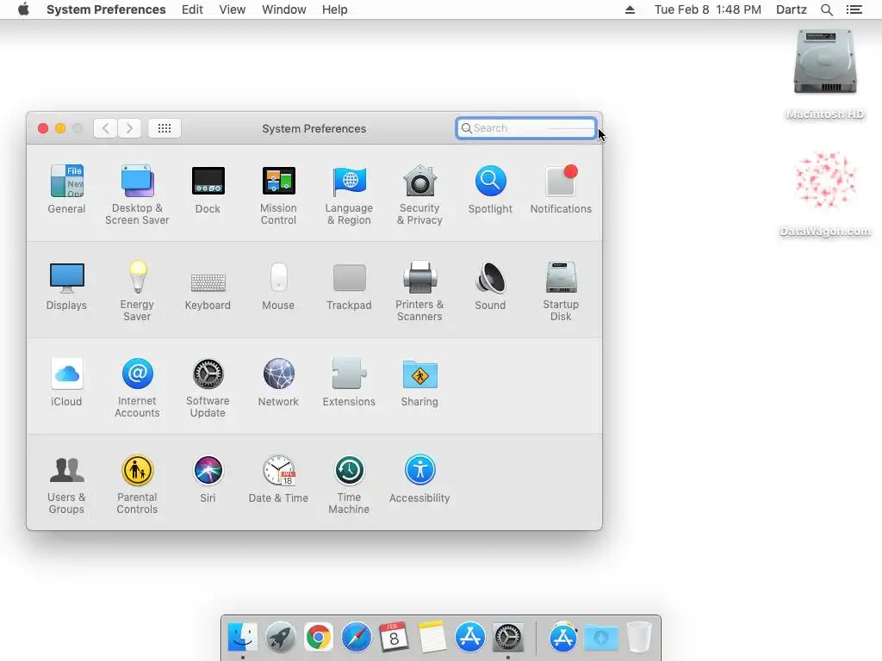Image resolution: width=882 pixels, height=661 pixels.
Task: Click the forward navigation arrow
Action: click(129, 128)
